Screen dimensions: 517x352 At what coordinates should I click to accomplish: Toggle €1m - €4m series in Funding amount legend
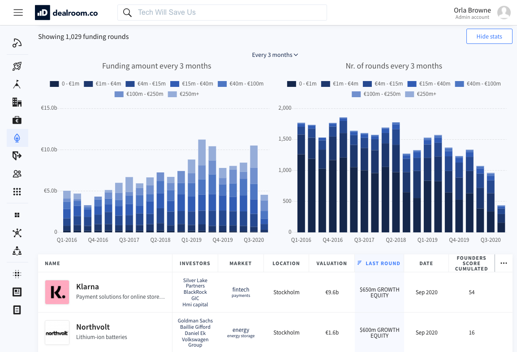point(103,84)
